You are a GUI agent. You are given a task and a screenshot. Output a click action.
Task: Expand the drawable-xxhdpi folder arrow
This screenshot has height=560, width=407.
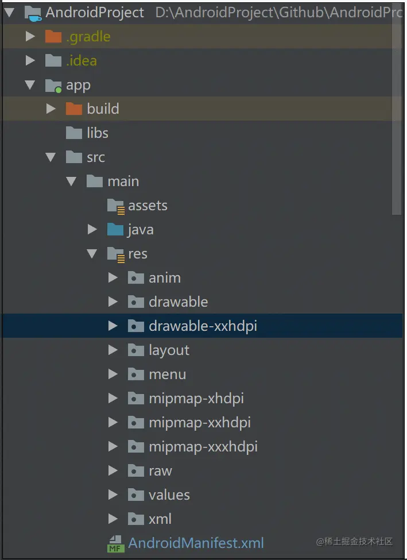(x=113, y=326)
